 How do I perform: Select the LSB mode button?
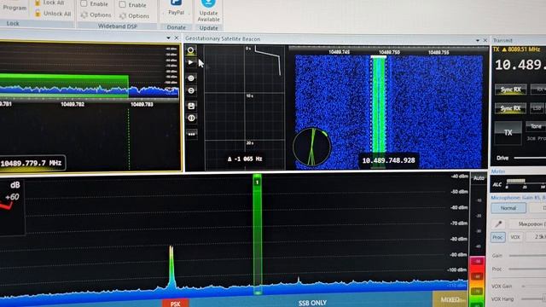[x=537, y=108]
